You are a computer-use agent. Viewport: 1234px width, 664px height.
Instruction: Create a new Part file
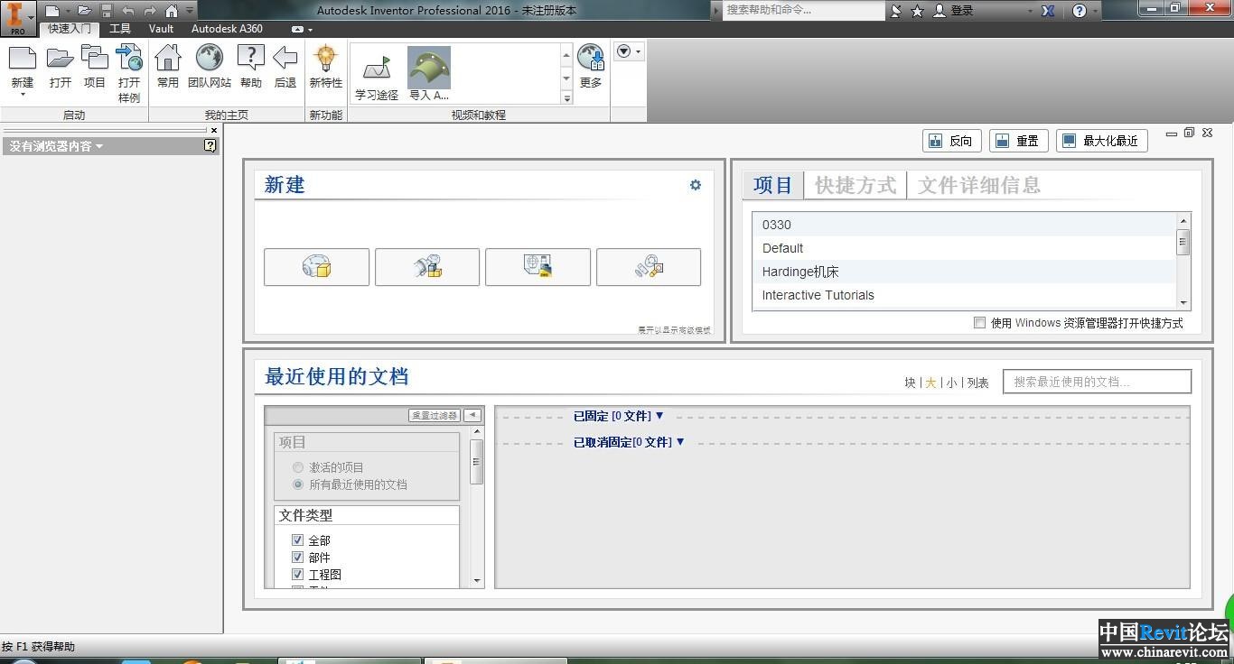316,267
